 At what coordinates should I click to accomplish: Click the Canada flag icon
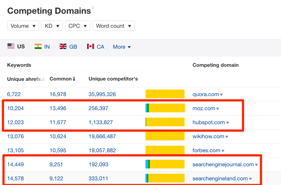[x=91, y=46]
